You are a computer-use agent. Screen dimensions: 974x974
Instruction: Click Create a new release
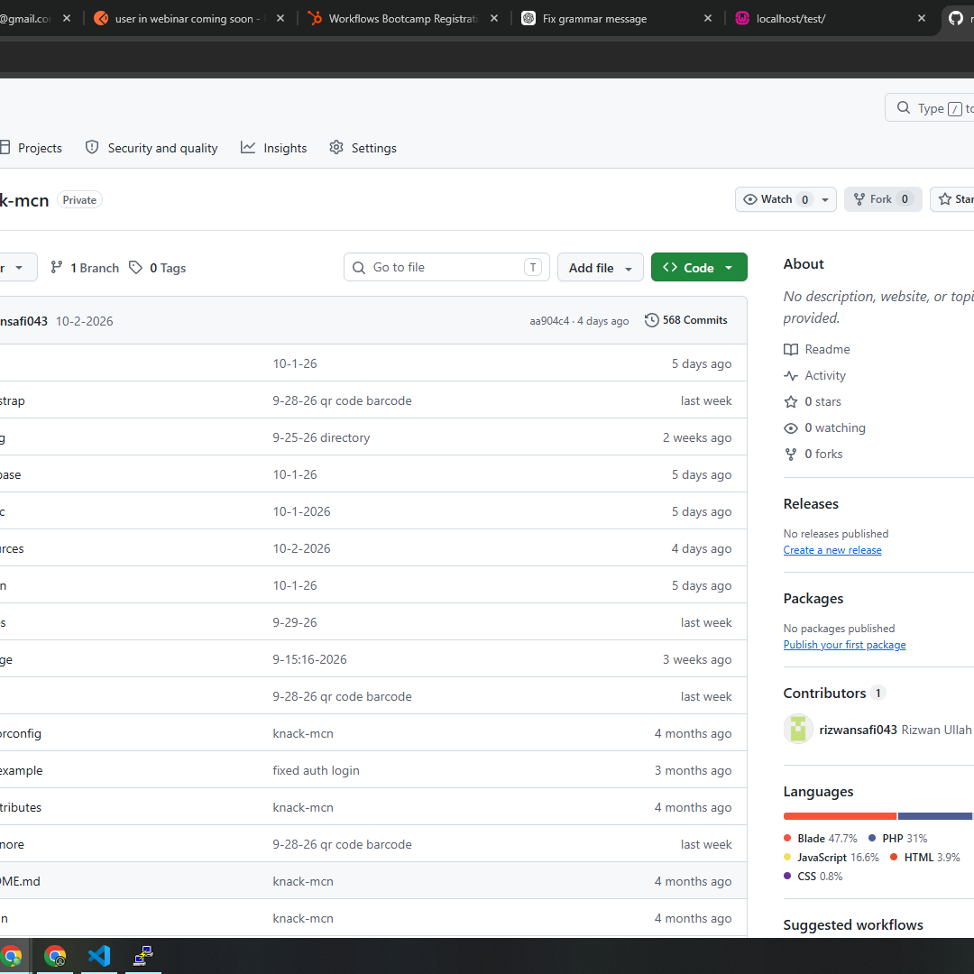832,550
